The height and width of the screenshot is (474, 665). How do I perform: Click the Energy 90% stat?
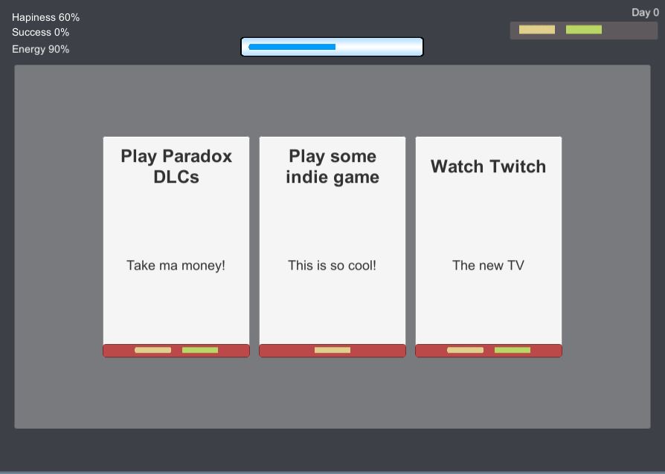pos(40,49)
